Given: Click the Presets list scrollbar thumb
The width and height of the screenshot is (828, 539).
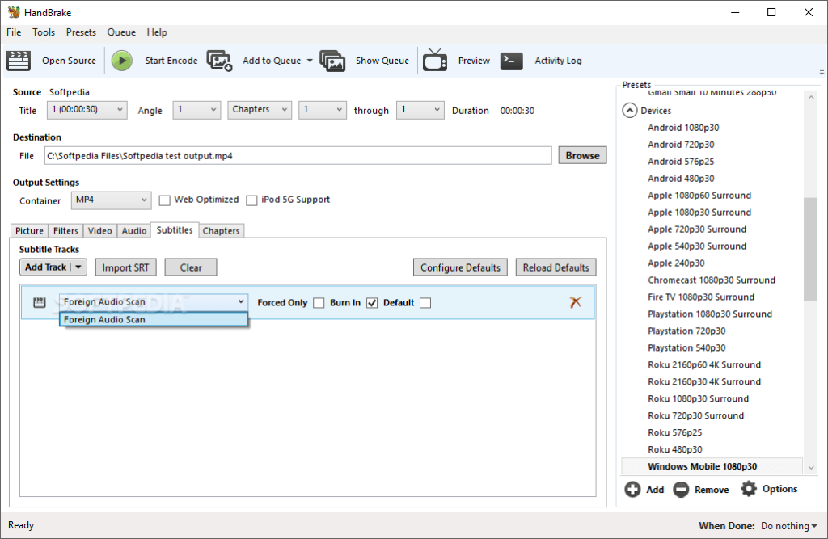Looking at the screenshot, I should tap(810, 249).
